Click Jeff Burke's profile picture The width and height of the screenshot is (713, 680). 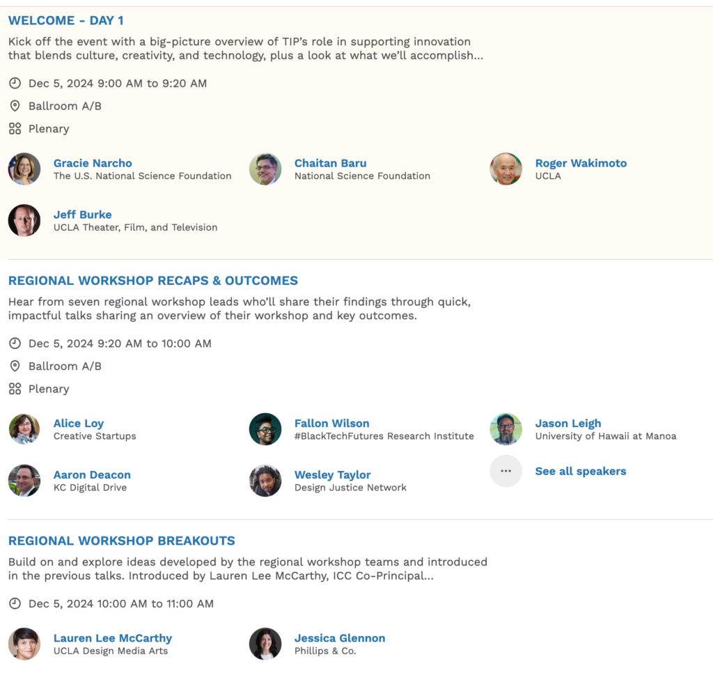tap(24, 220)
